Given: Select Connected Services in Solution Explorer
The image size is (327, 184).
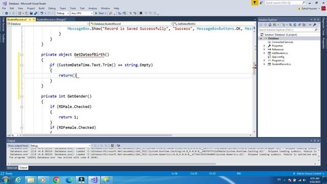Looking at the screenshot, I should [x=283, y=42].
